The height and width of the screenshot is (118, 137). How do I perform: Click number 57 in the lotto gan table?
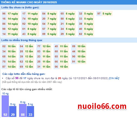tap(44, 29)
